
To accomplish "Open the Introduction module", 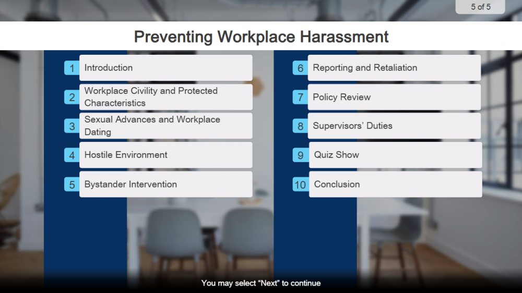I will pyautogui.click(x=165, y=68).
